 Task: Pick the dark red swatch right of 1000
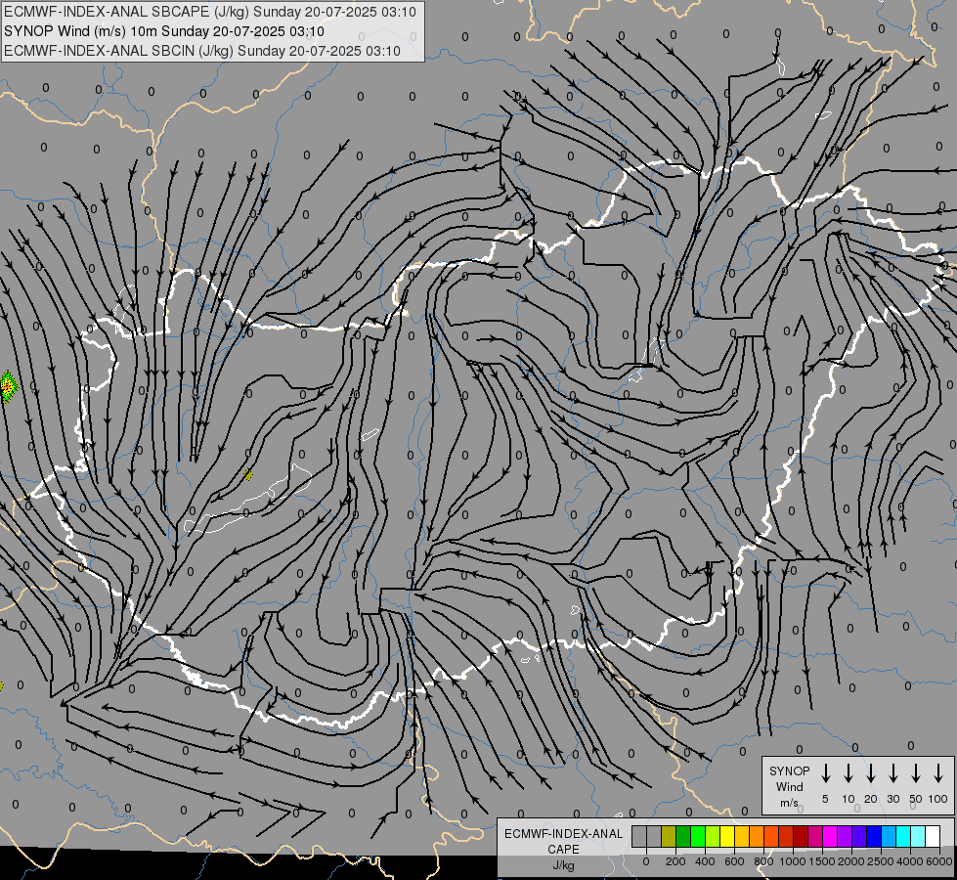(801, 836)
